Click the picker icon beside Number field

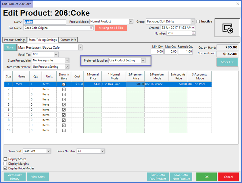pyautogui.click(x=193, y=33)
